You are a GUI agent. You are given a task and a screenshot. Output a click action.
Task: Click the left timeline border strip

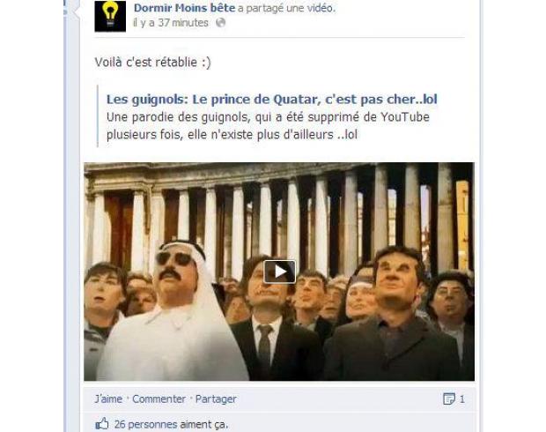point(72,216)
